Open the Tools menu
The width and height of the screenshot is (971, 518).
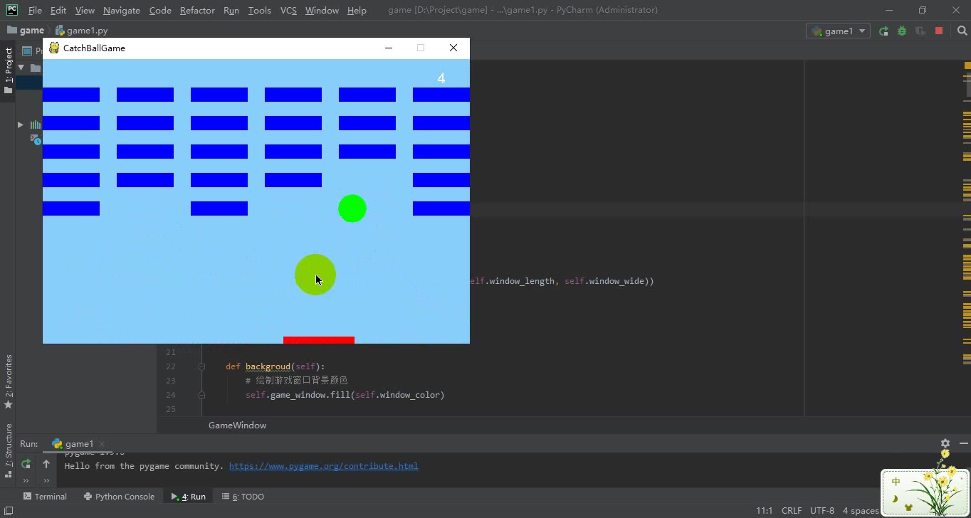pos(260,10)
